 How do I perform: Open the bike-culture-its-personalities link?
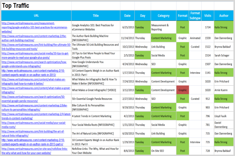click(x=34, y=107)
